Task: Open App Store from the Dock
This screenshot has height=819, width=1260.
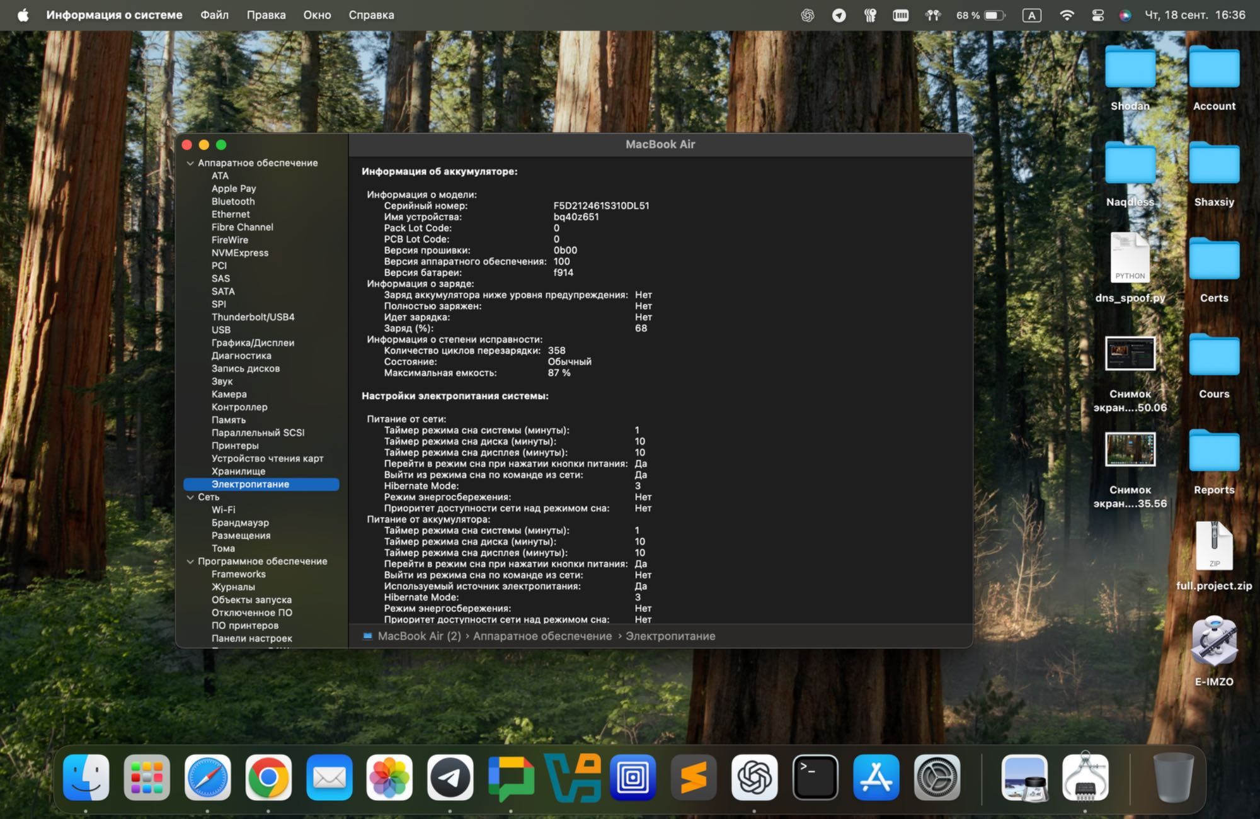Action: pyautogui.click(x=876, y=777)
